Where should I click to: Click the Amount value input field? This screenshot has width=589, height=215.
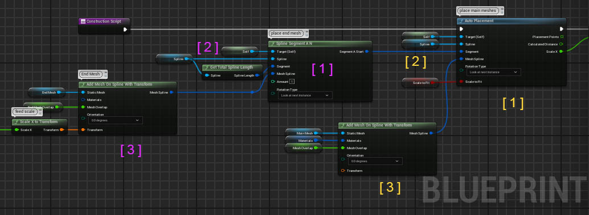pyautogui.click(x=292, y=82)
